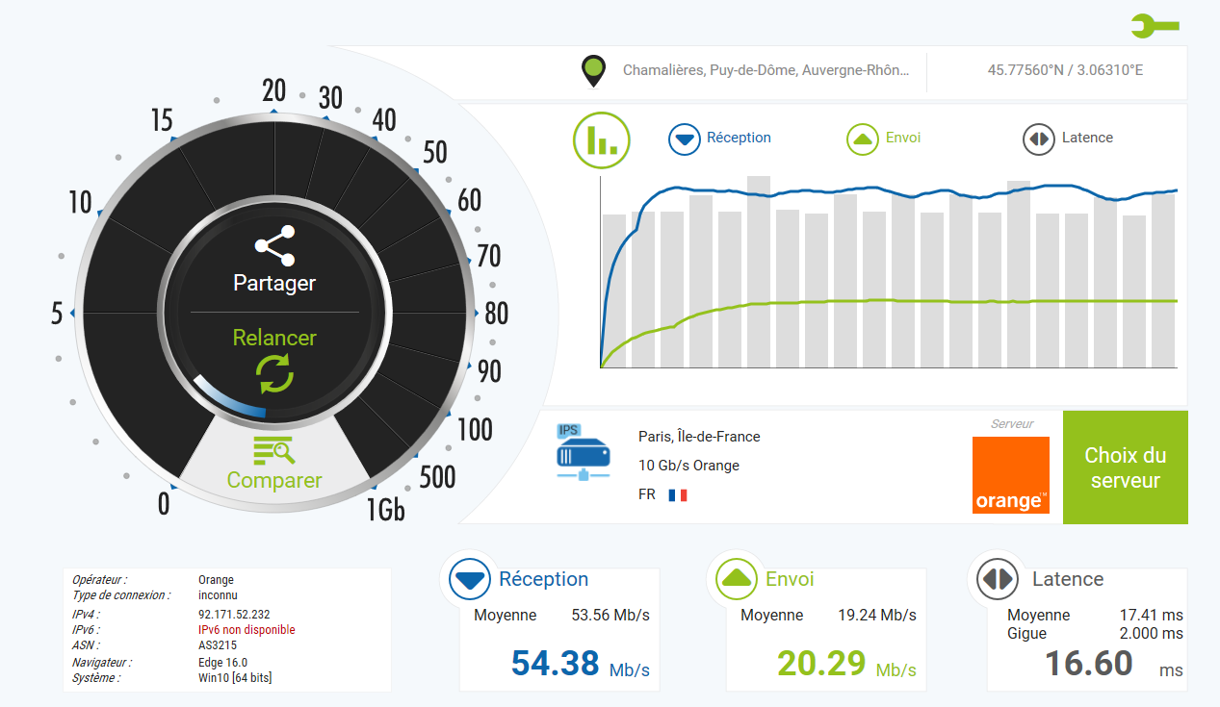
Task: Click the blue Réception result icon
Action: click(471, 579)
